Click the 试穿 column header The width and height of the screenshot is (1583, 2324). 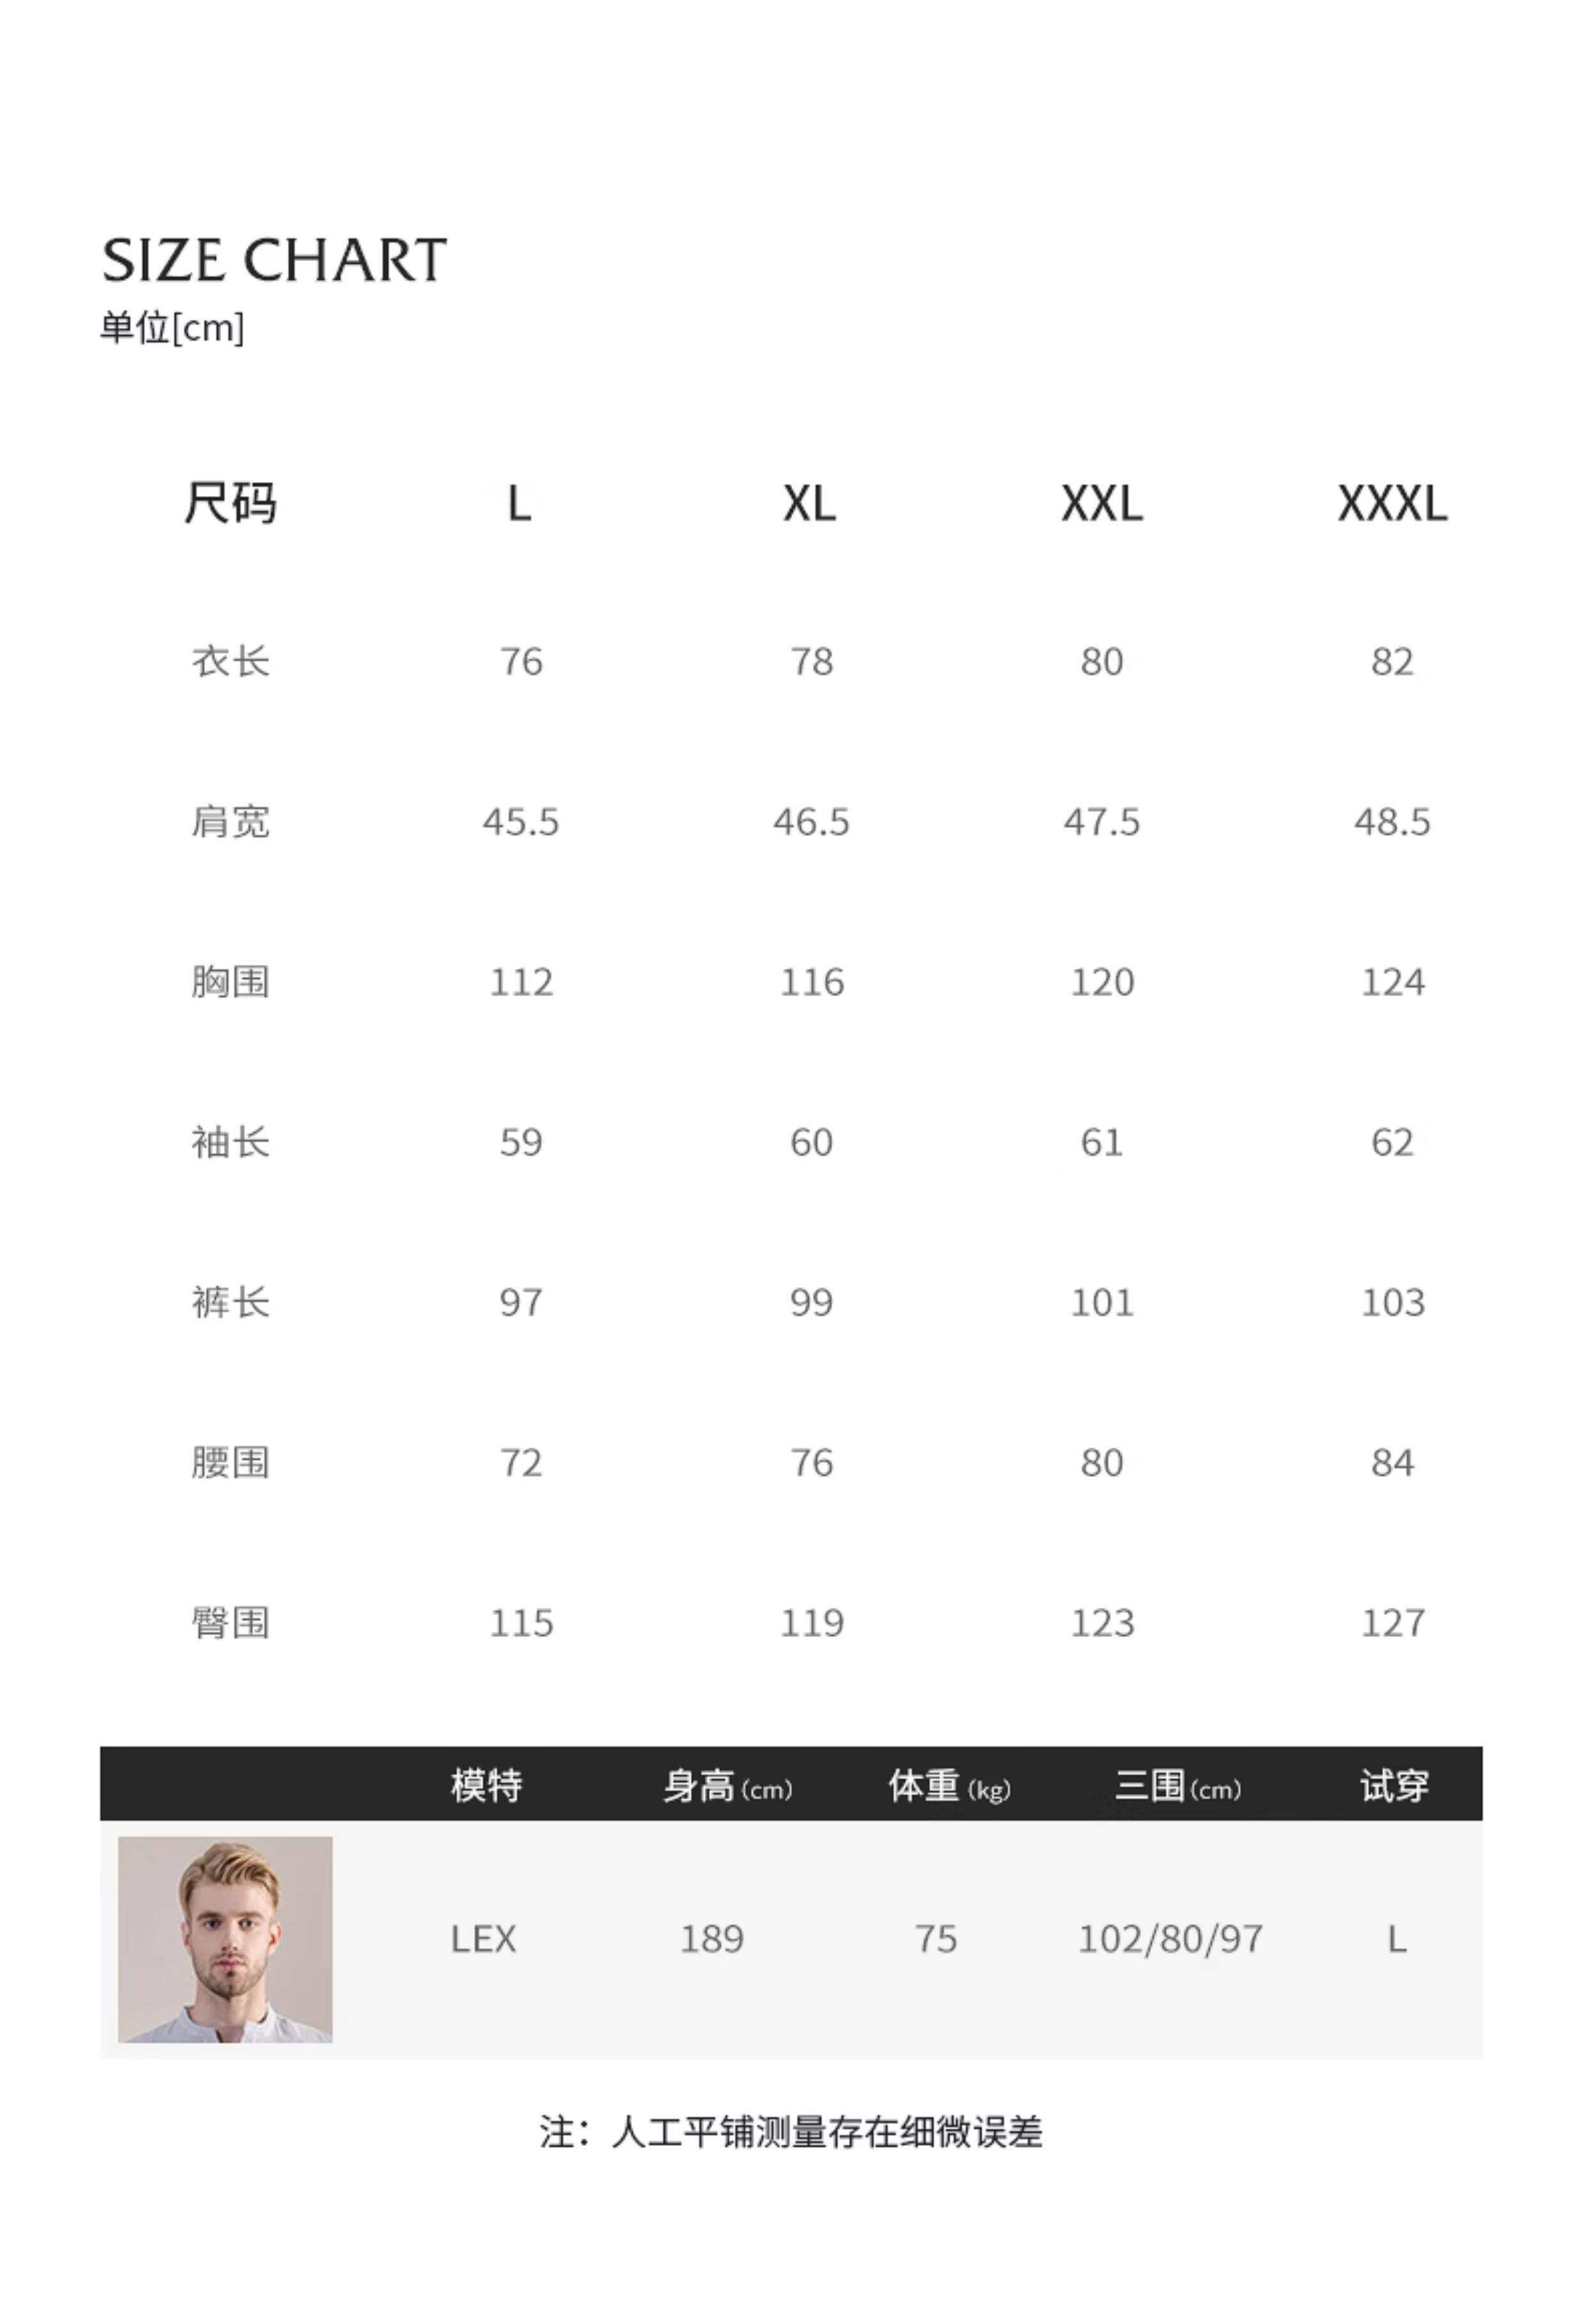pos(1394,1786)
